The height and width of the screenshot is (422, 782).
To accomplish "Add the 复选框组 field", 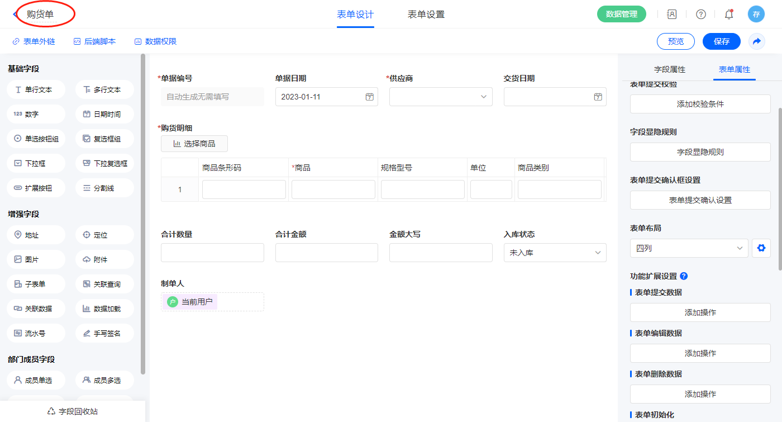I will (104, 139).
